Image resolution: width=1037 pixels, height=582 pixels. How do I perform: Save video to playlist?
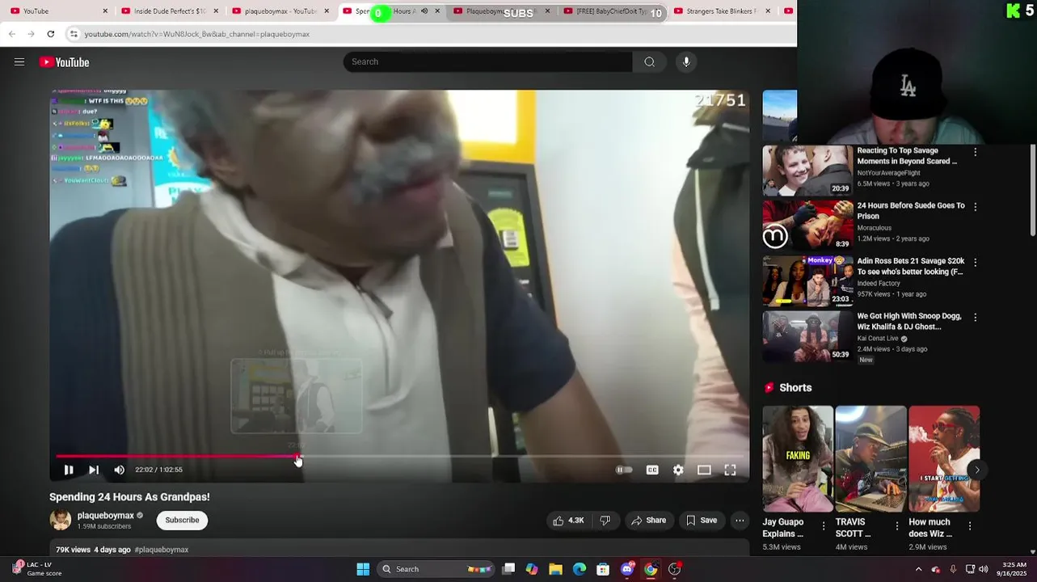702,521
